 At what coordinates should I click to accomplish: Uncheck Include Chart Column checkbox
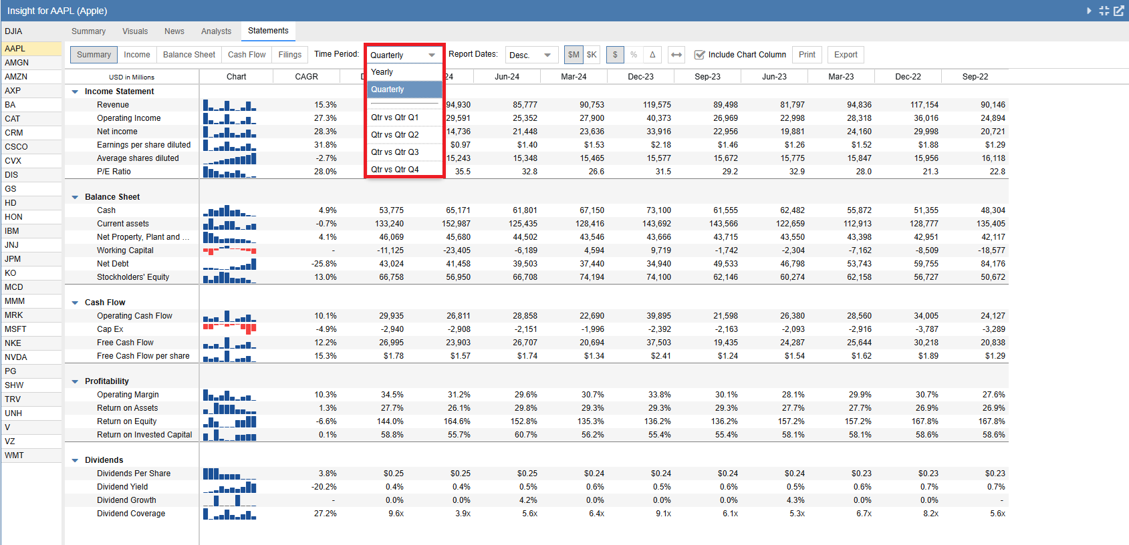click(x=700, y=55)
